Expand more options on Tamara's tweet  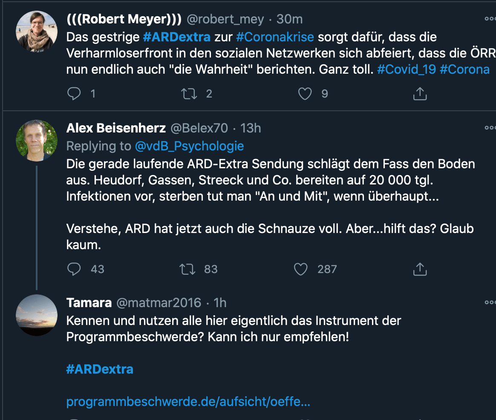pos(490,302)
